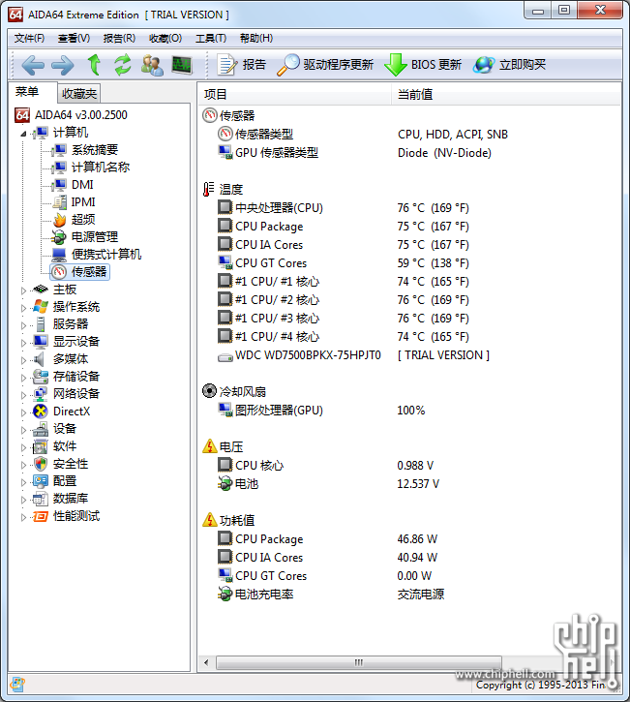This screenshot has width=630, height=702.
Task: Select the GPU 传感器类型 row
Action: pyautogui.click(x=409, y=152)
